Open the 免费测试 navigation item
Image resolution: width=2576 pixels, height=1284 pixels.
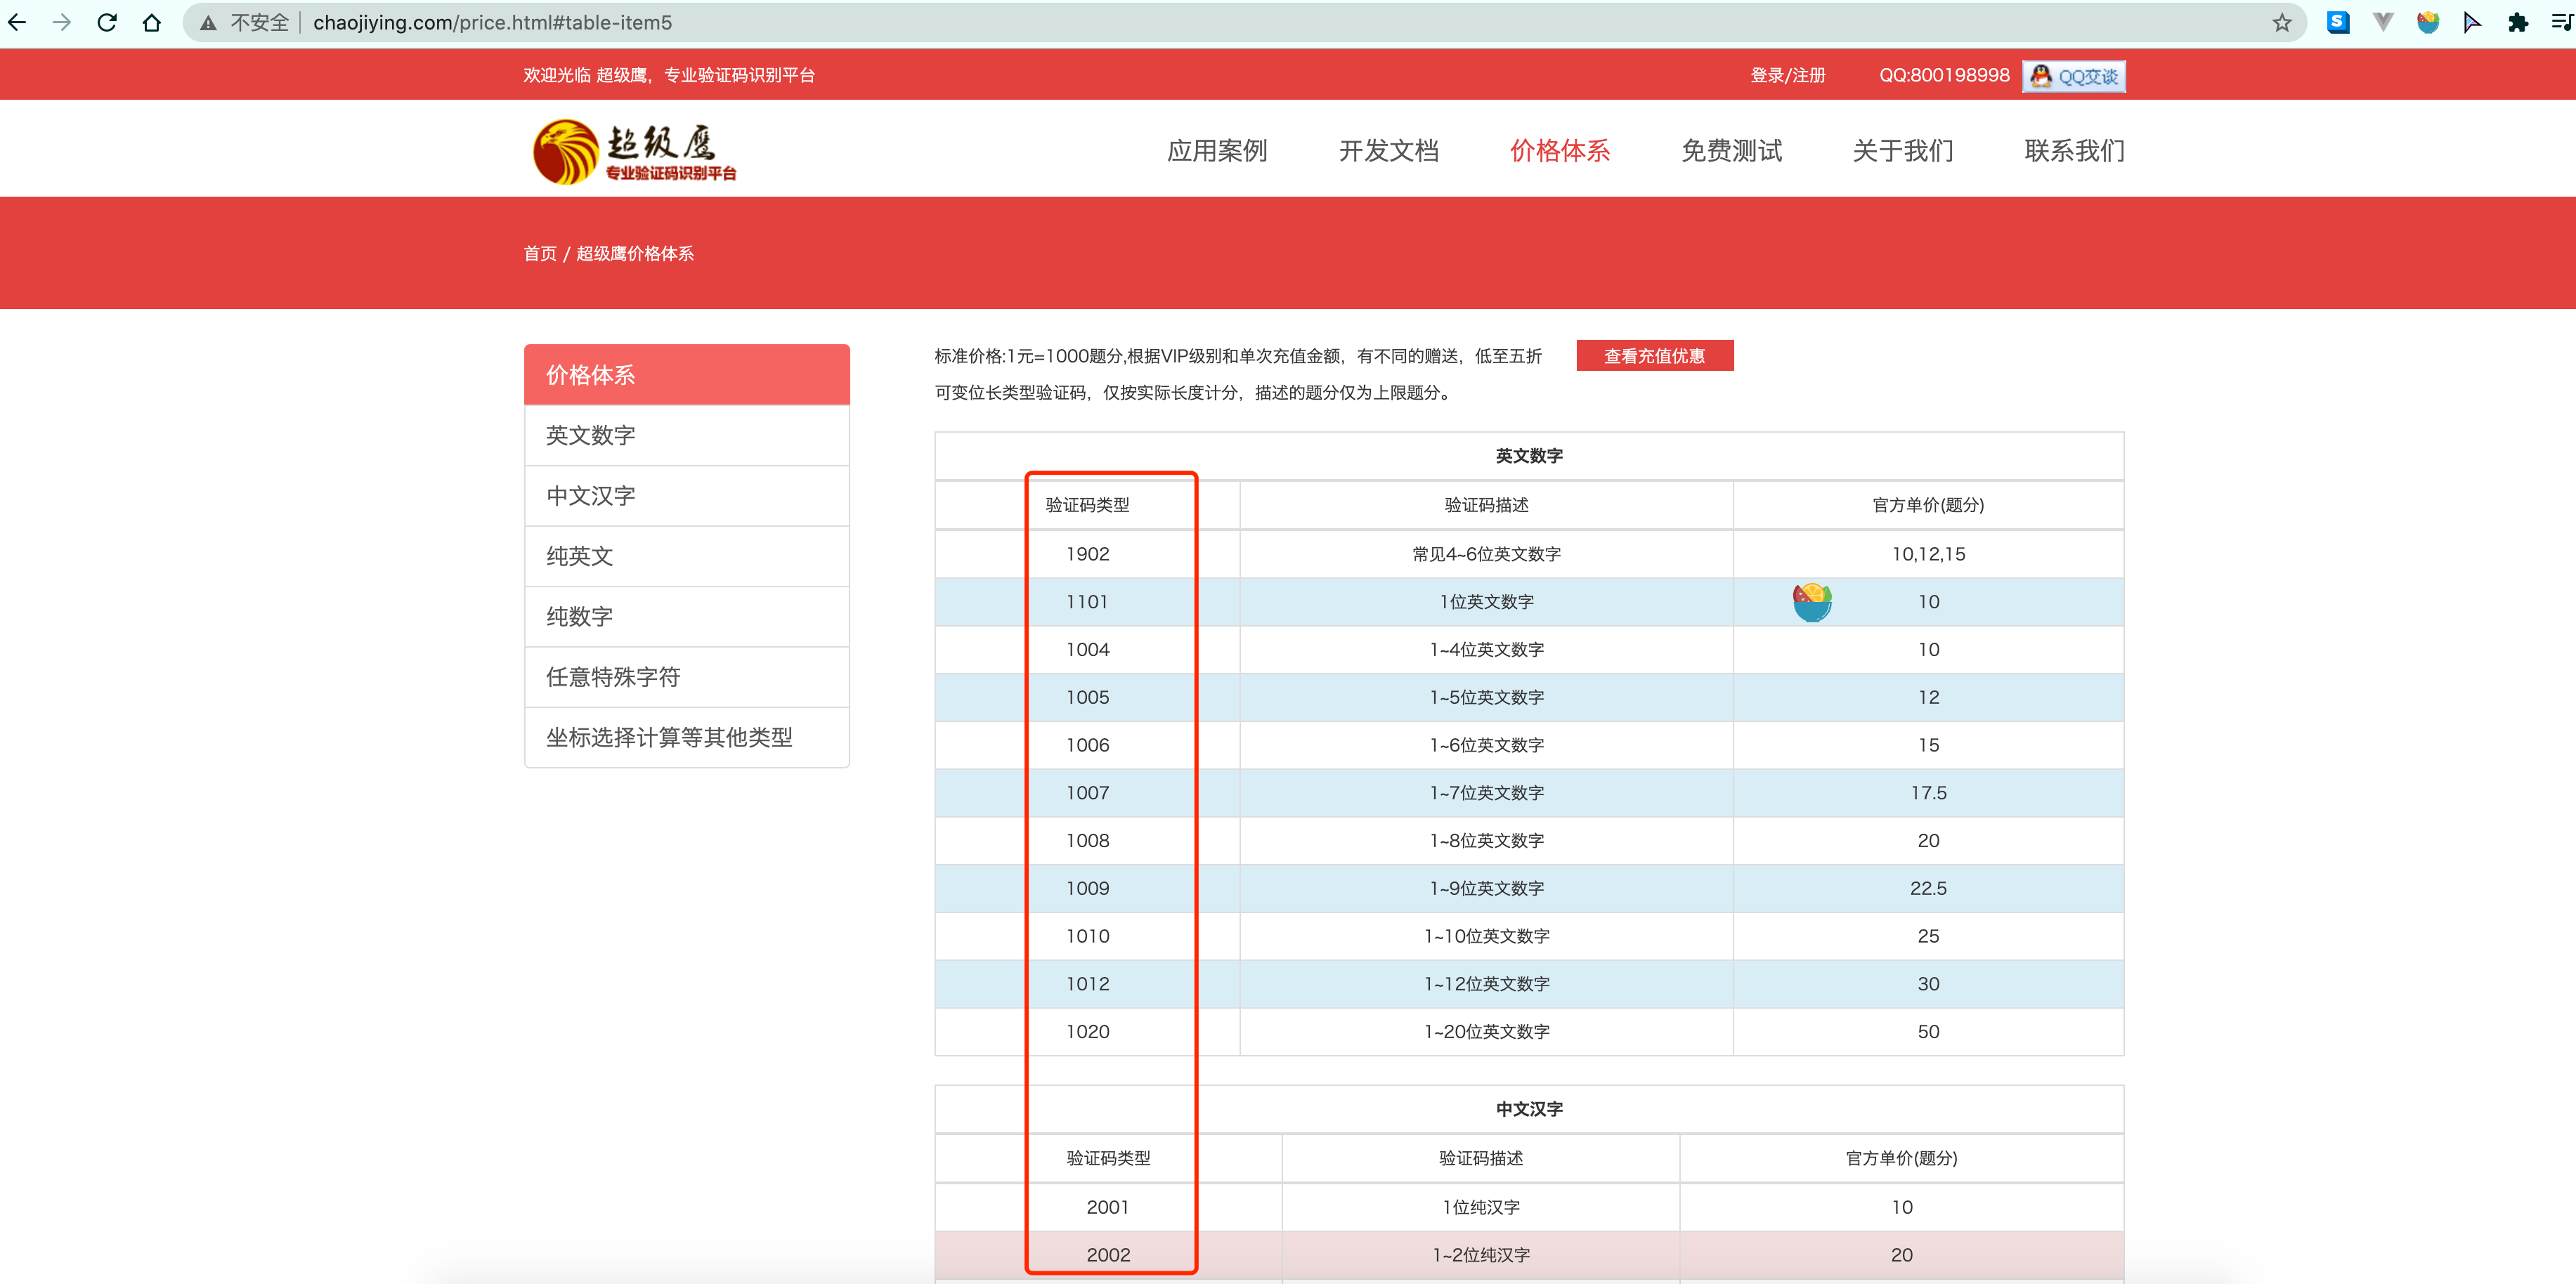pos(1731,151)
